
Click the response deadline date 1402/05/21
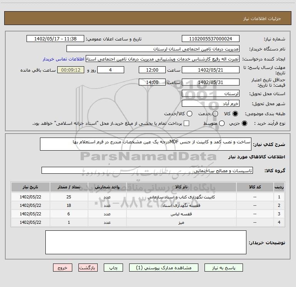211,70
